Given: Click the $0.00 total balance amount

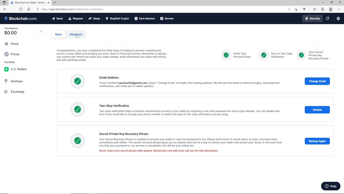Looking at the screenshot, I should pos(10,33).
